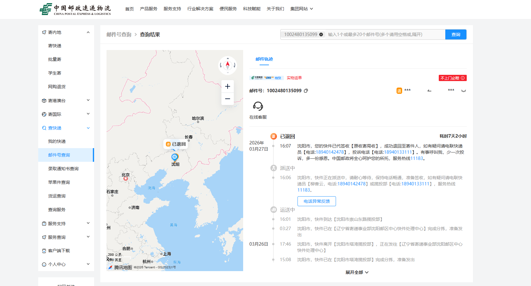Open the 集团网站 dropdown in header
Image resolution: width=531 pixels, height=286 pixels.
click(301, 9)
